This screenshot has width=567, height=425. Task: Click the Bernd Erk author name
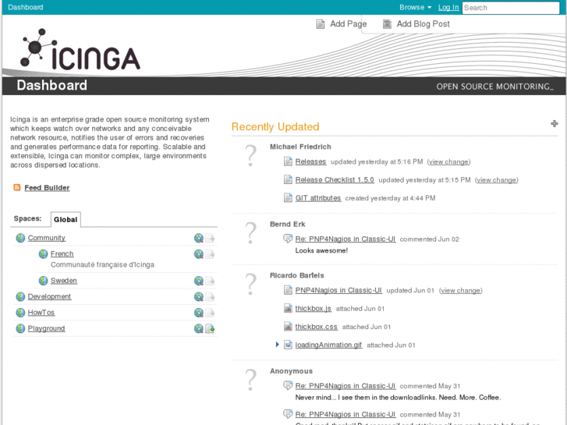pos(288,224)
